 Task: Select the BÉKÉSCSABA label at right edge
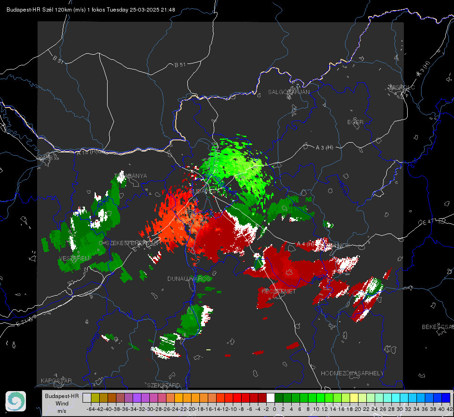[x=438, y=327]
